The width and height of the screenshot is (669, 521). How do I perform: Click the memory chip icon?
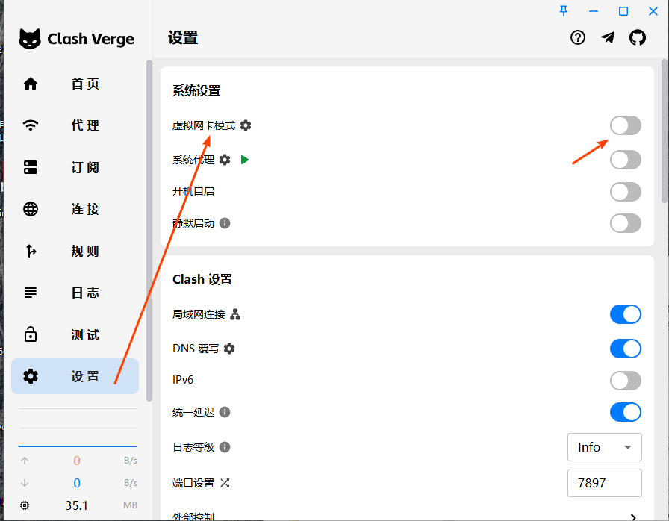pyautogui.click(x=25, y=505)
